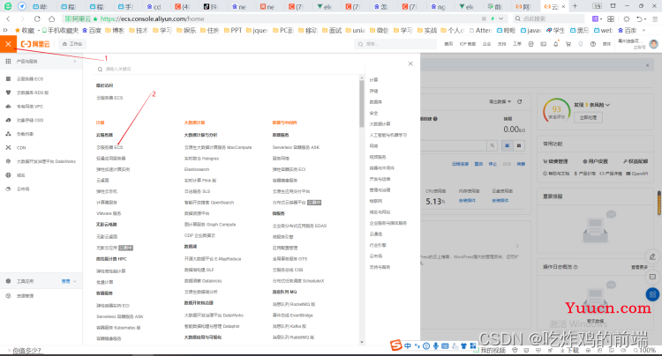
Task: Open the Hologres product link
Action: 201,159
